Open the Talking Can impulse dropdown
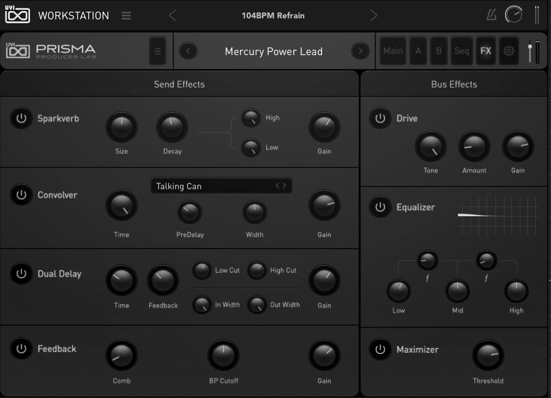This screenshot has height=398, width=551. (x=222, y=186)
